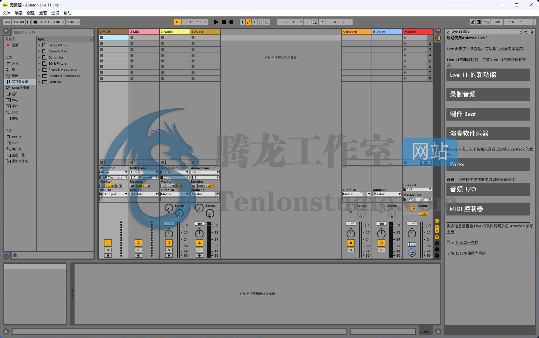Open the 制作 Beat lesson
Screen dimensions: 539x338
(x=488, y=114)
